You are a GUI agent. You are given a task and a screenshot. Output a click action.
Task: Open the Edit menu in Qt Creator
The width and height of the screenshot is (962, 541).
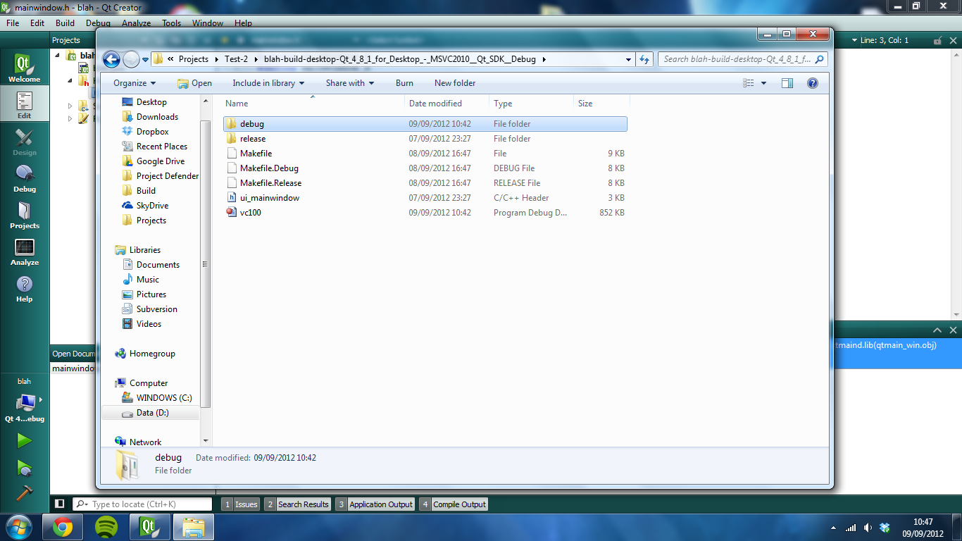tap(37, 23)
